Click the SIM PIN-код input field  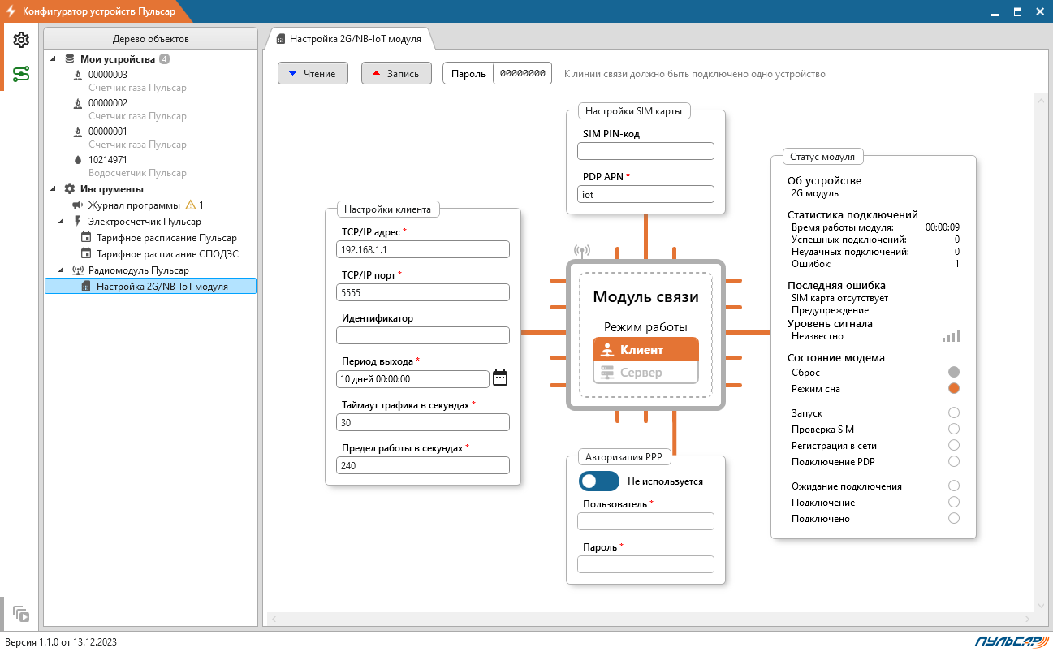point(645,151)
